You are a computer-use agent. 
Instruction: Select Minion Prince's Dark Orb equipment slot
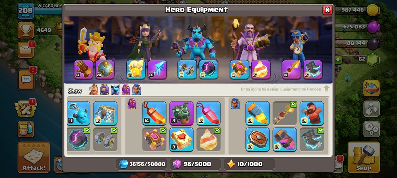209,69
